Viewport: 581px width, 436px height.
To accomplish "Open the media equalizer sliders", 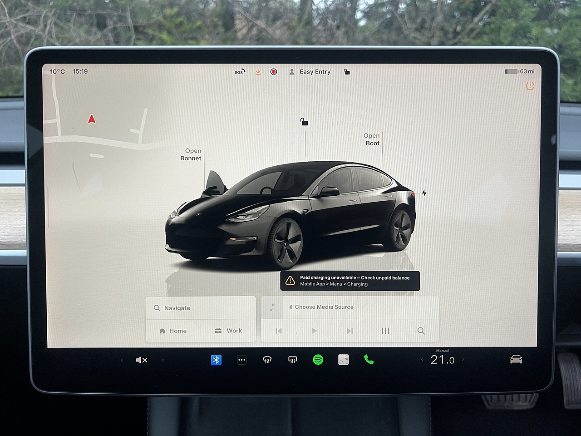I will [x=386, y=331].
